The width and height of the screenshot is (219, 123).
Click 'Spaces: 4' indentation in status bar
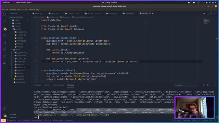coord(187,120)
